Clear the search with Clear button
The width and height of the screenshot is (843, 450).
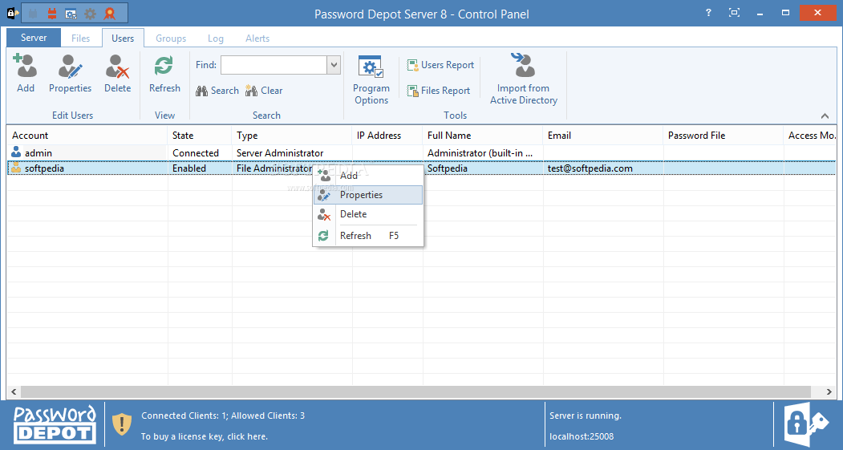(264, 91)
